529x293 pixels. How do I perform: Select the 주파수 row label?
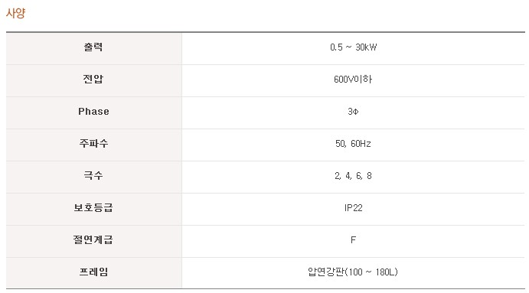coord(93,143)
